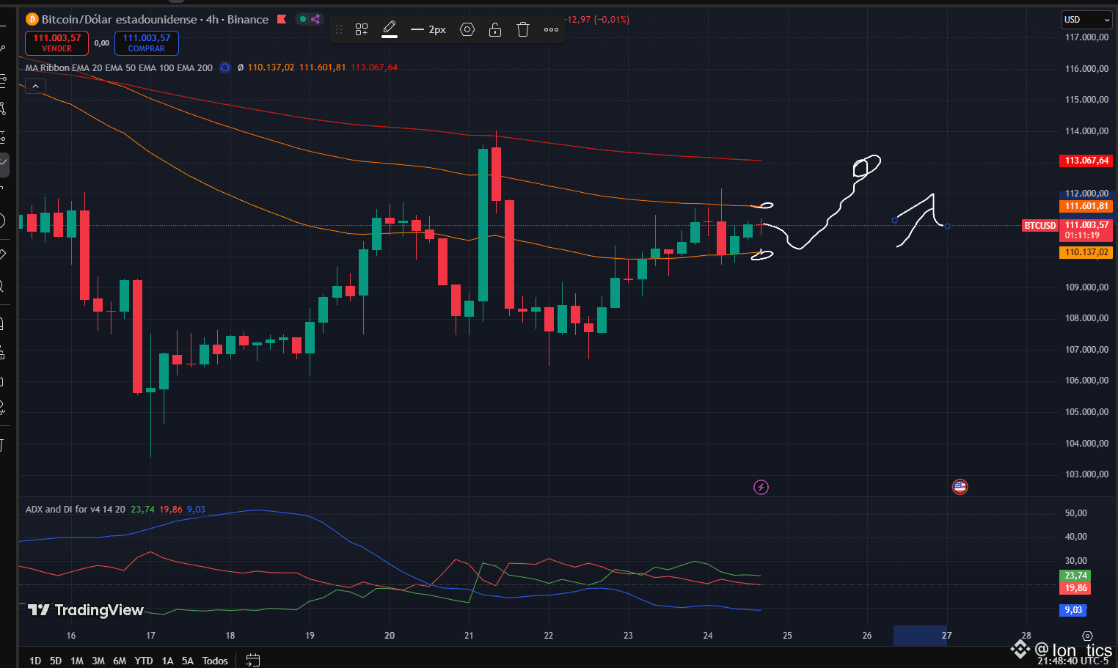Screen dimensions: 1118x668
Task: Click the purple share nodes icon
Action: click(315, 19)
